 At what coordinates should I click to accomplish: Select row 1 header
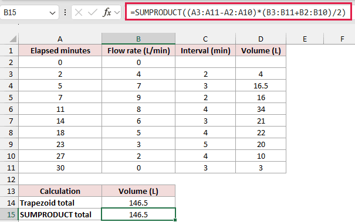9,50
